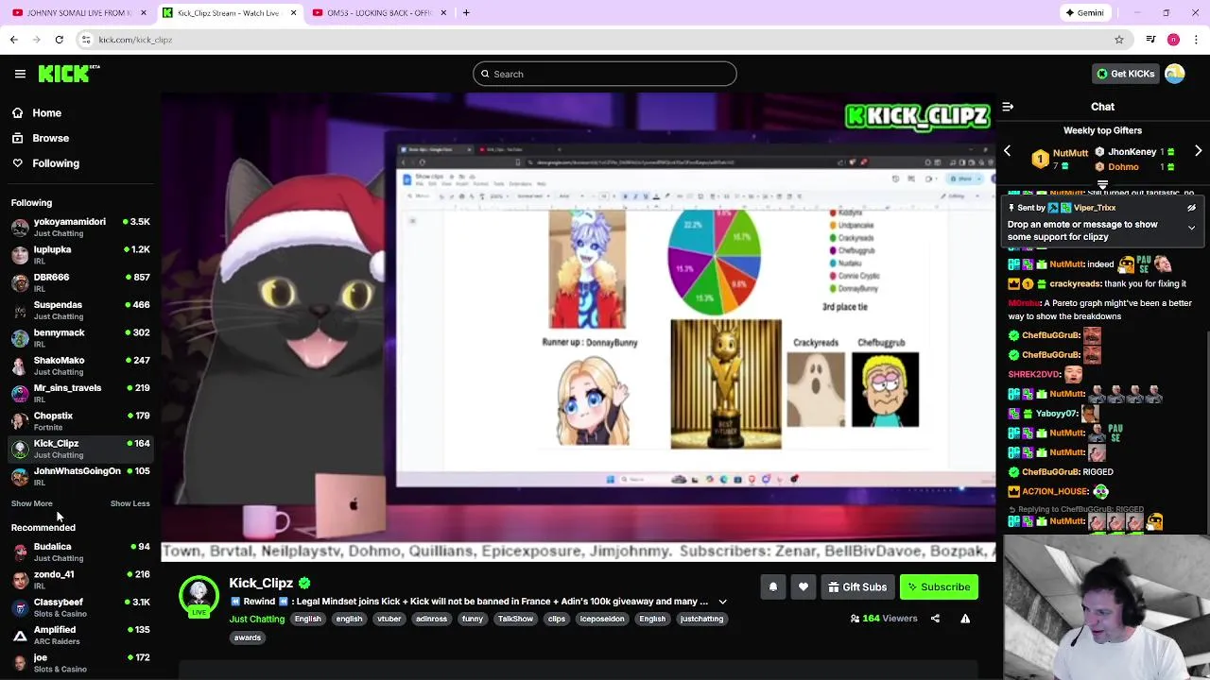Open bennymack channel in sidebar

(80, 338)
